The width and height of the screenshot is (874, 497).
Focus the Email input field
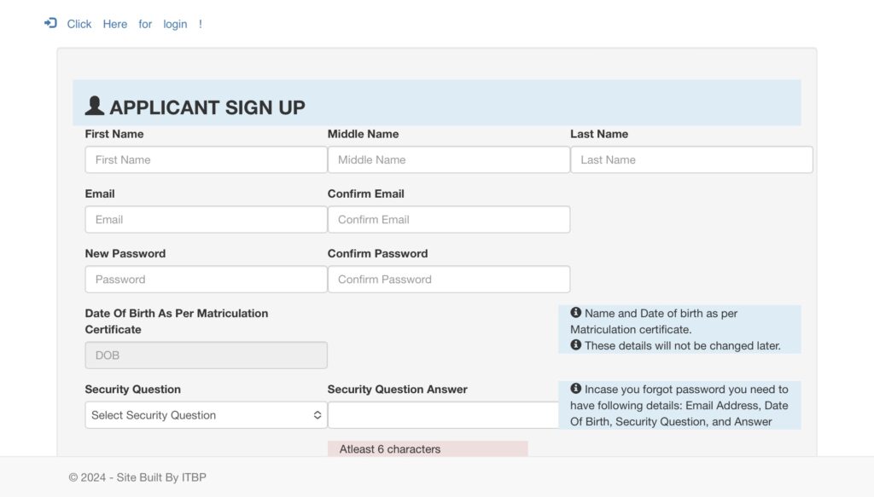(206, 219)
